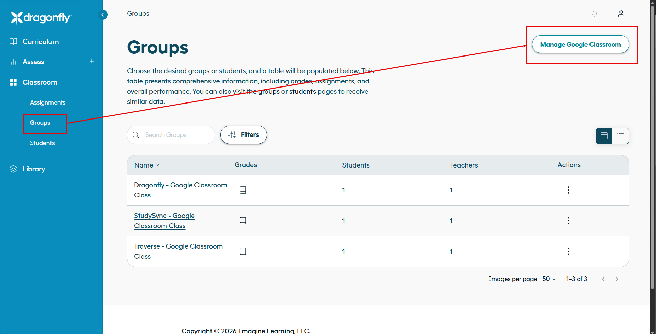Click the Students column header
The width and height of the screenshot is (656, 334).
[356, 165]
